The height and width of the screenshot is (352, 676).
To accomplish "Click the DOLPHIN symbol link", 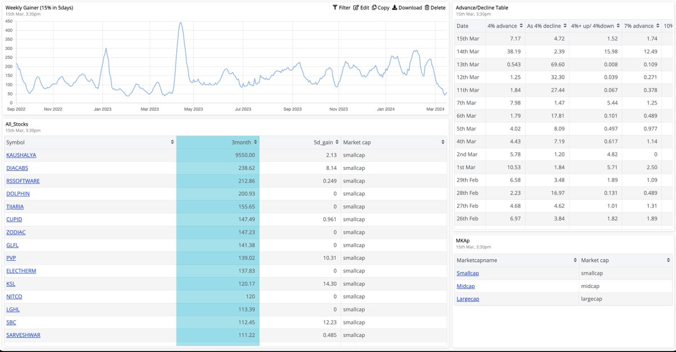I will pos(17,193).
